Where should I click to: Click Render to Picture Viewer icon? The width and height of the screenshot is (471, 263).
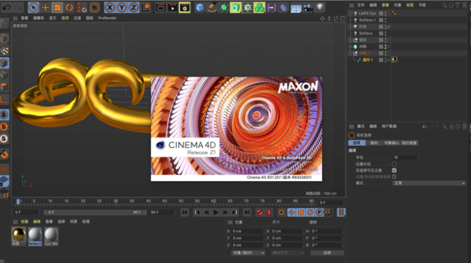[173, 7]
